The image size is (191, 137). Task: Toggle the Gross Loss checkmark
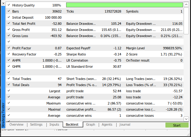pyautogui.click(x=9, y=36)
